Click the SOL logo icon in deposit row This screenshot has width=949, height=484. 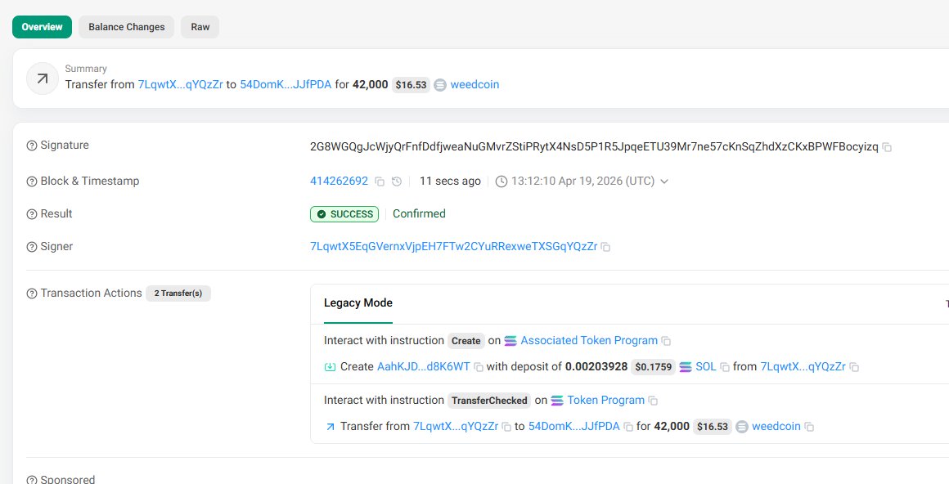click(x=685, y=367)
